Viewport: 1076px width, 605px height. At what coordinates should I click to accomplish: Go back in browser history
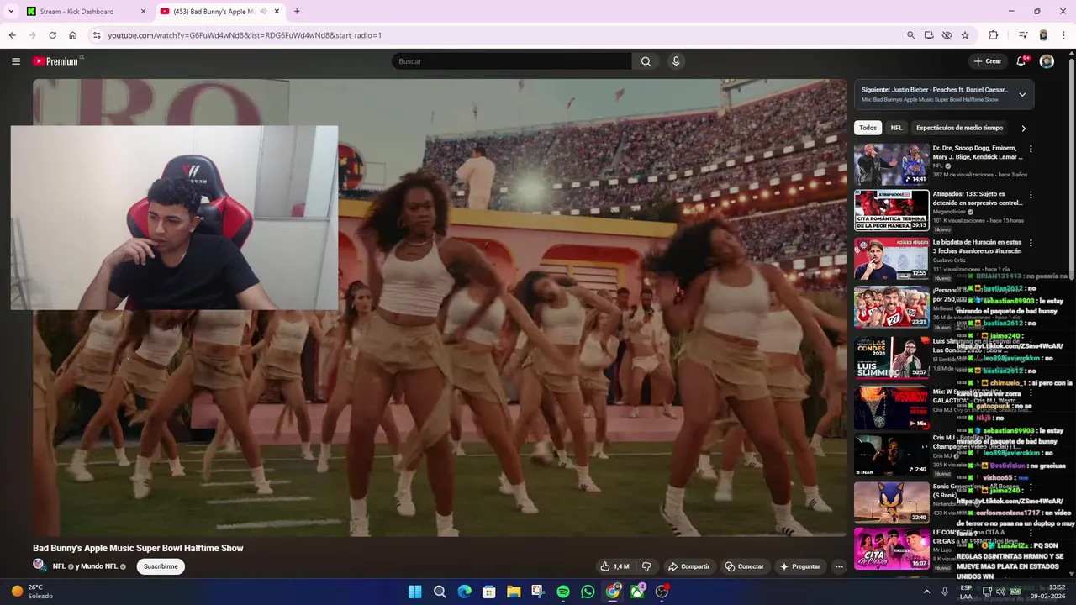point(12,35)
